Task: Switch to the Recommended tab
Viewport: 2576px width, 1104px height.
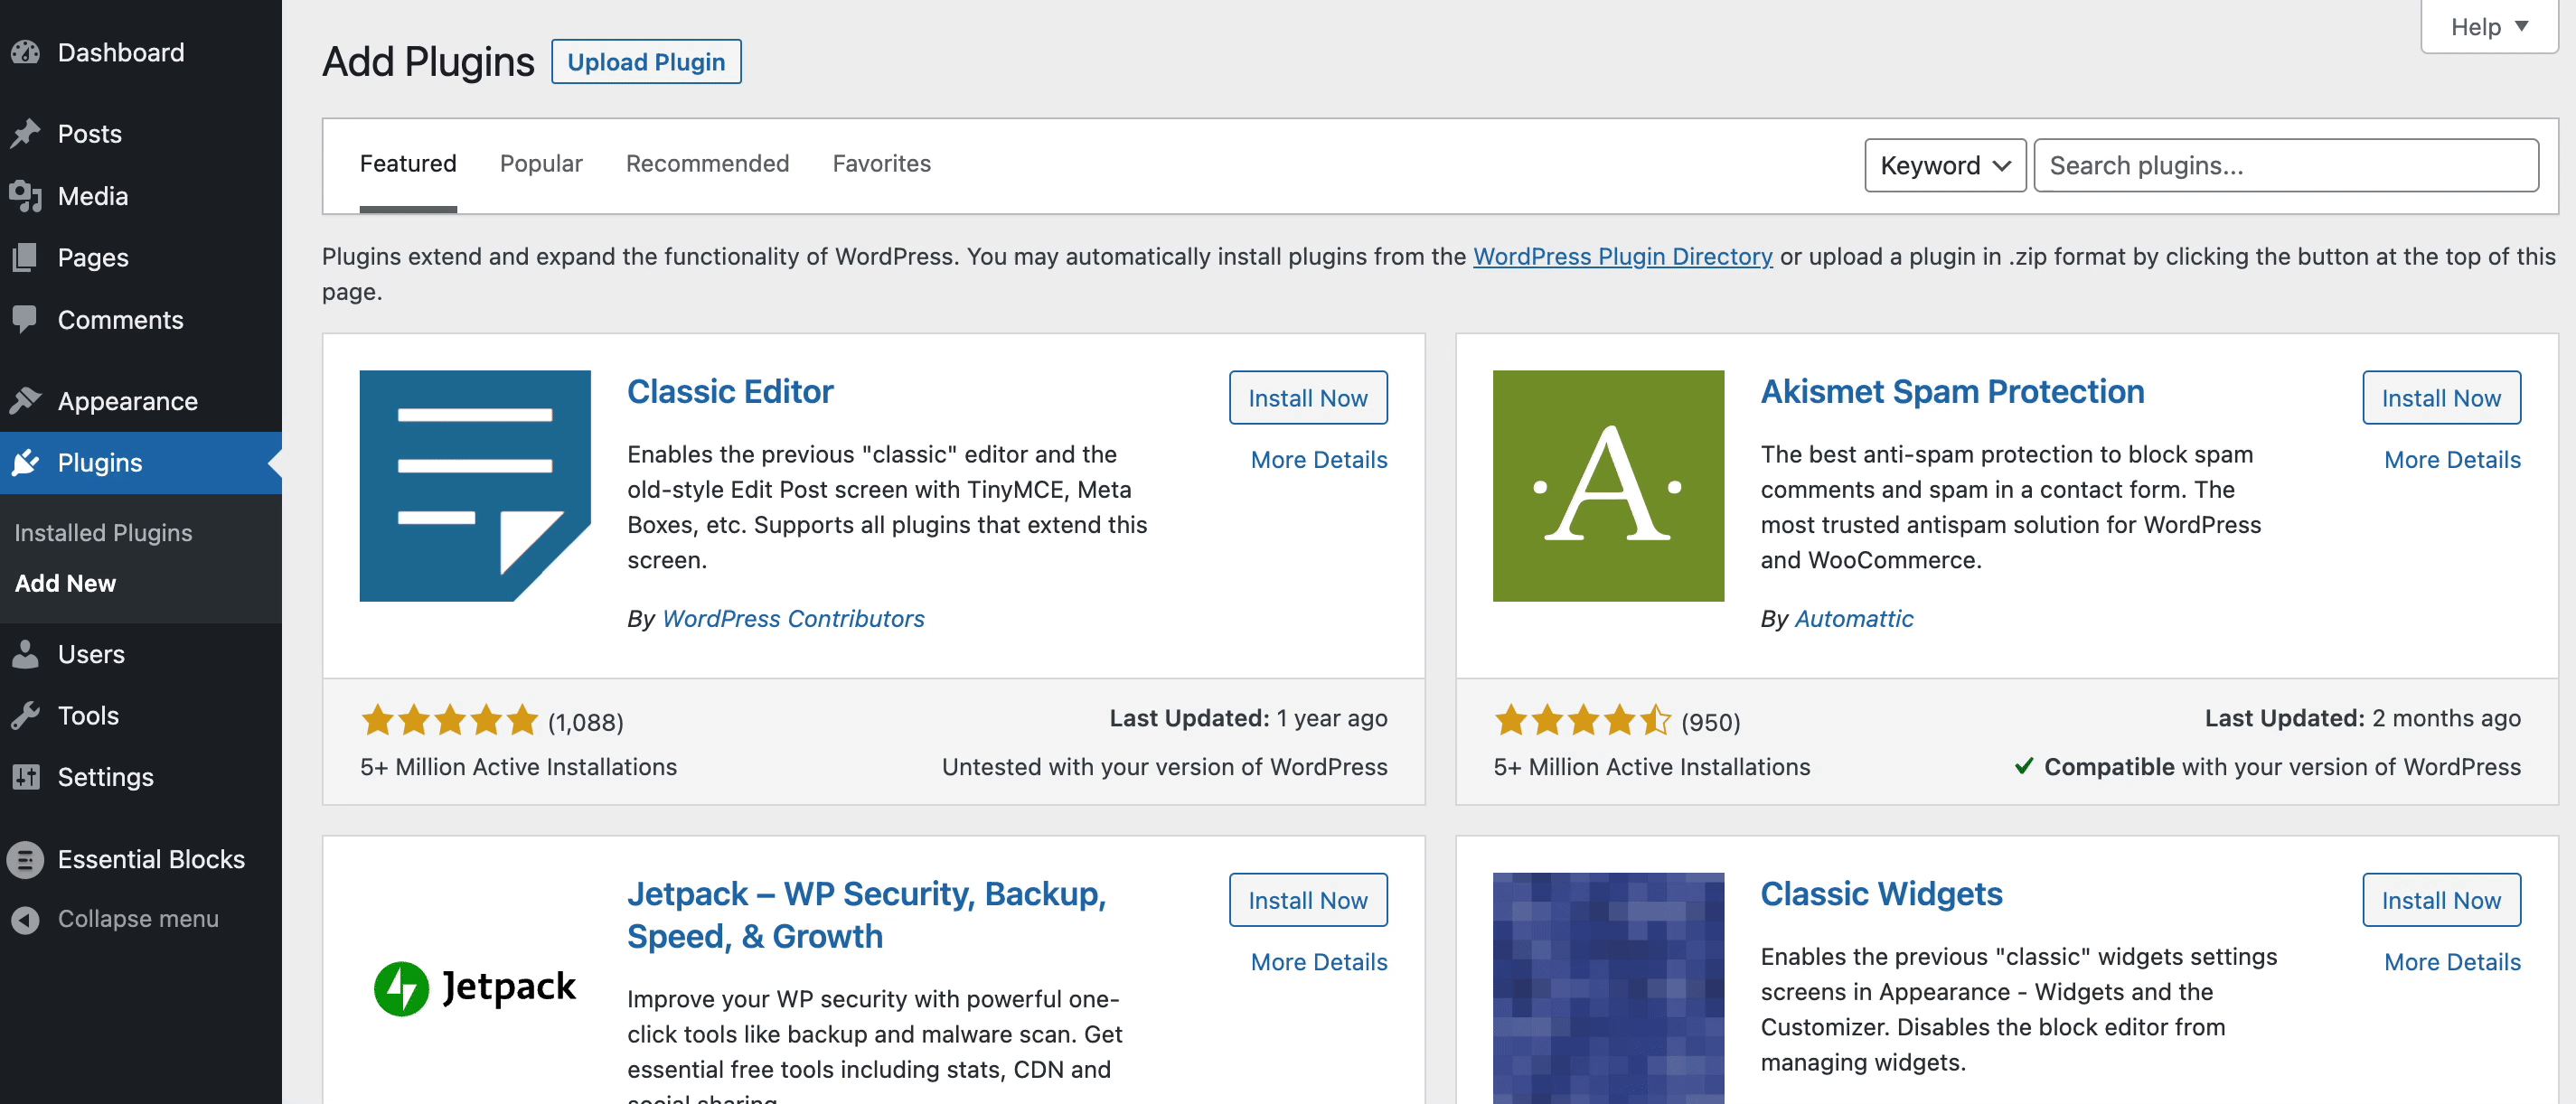Action: (707, 164)
